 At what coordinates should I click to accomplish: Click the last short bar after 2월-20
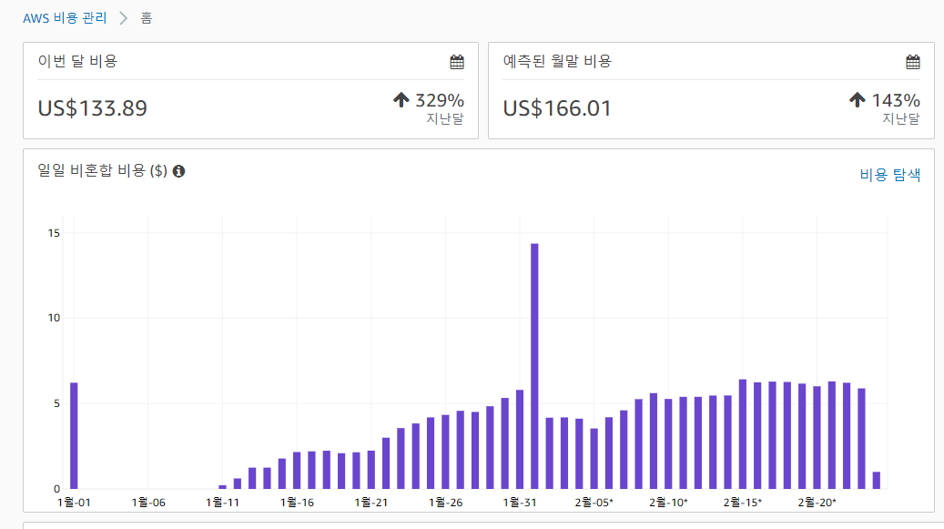877,480
